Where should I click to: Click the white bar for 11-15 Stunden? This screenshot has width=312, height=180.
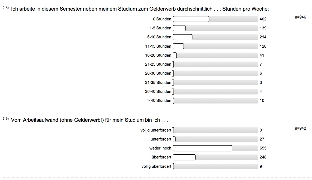[178, 46]
